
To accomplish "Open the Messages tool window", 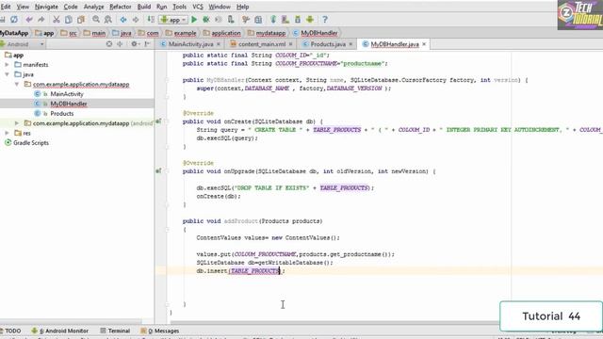I will coord(159,331).
